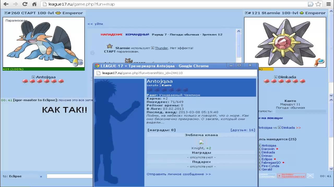This screenshot has width=334, height=187.
Task: Click down arrow of players list scrollbar
Action: coord(331,169)
